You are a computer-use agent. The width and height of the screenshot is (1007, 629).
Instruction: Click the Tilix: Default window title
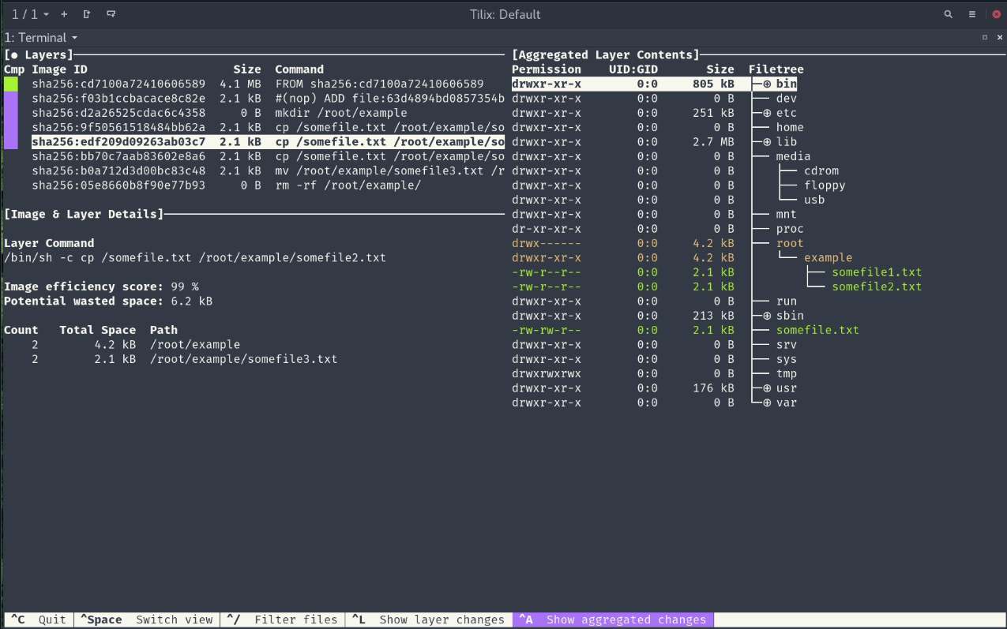tap(504, 14)
